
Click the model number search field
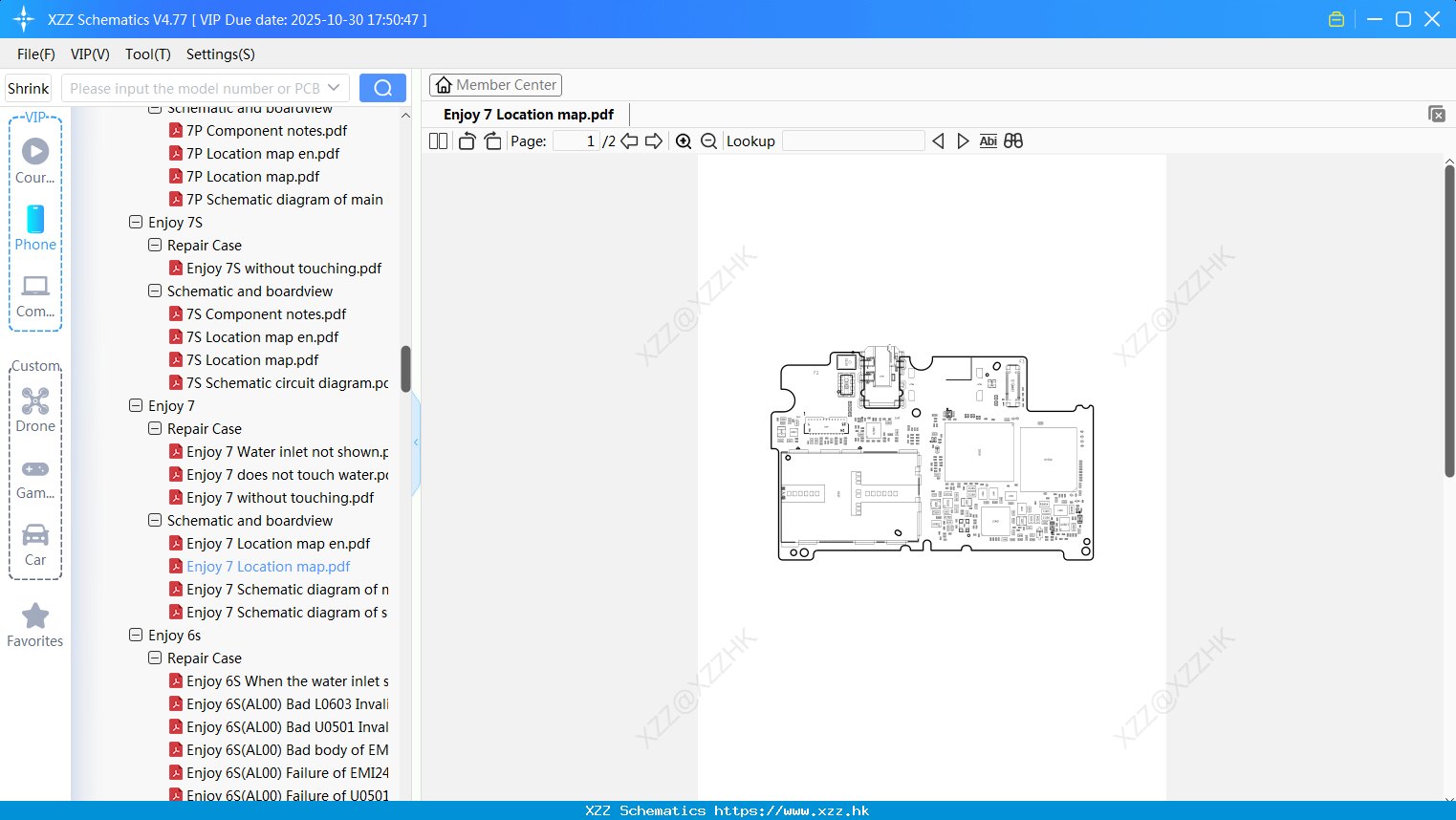coord(195,88)
